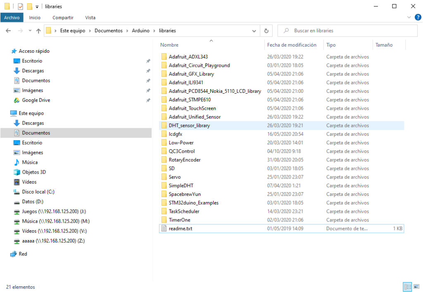Select Este equipo in the navigation pane
423x292 pixels.
pos(31,113)
